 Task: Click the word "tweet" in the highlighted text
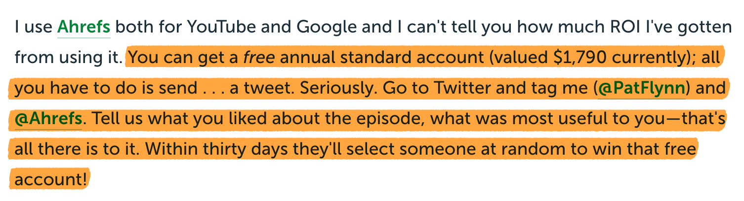(269, 89)
